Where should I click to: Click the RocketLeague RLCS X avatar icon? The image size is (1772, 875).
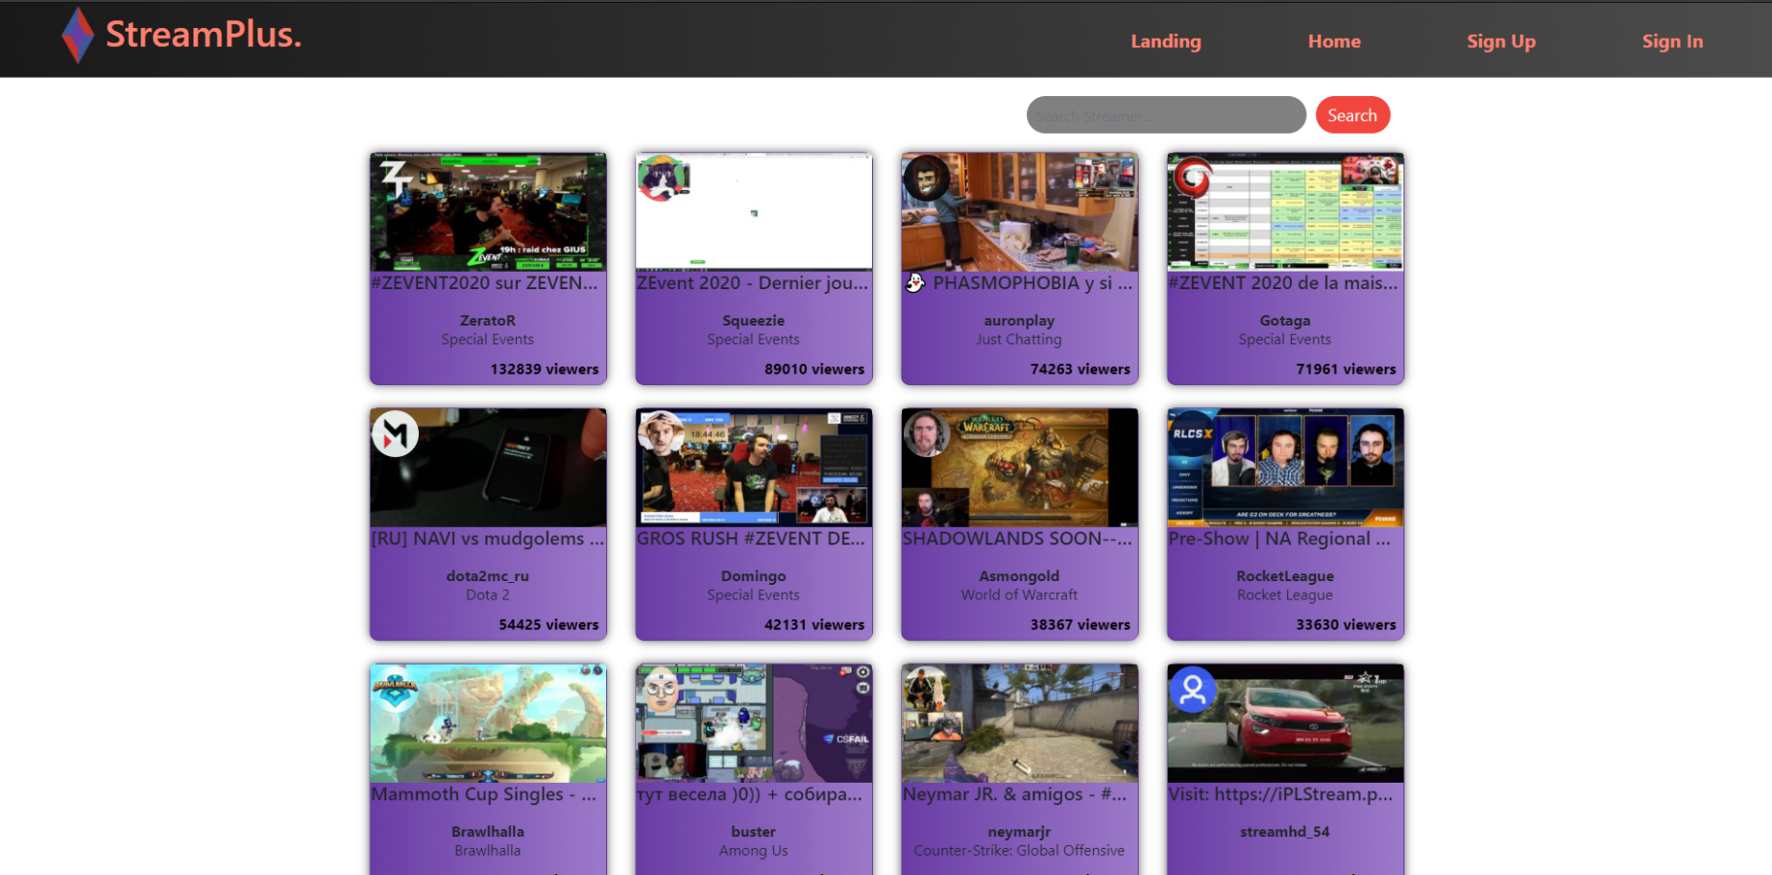pos(1193,433)
